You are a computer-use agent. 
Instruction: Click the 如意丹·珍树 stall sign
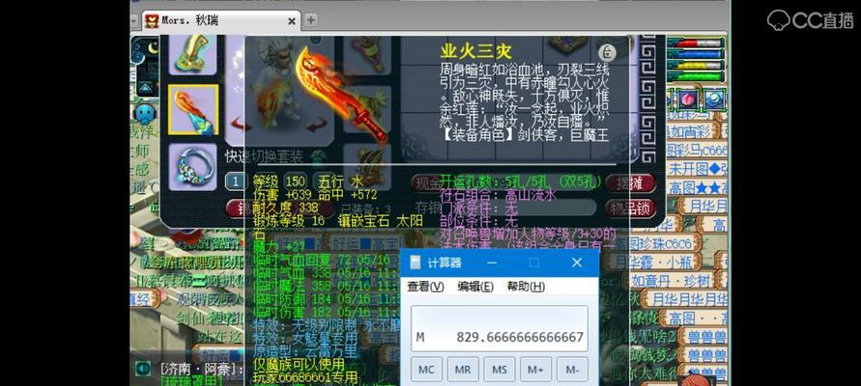672,281
